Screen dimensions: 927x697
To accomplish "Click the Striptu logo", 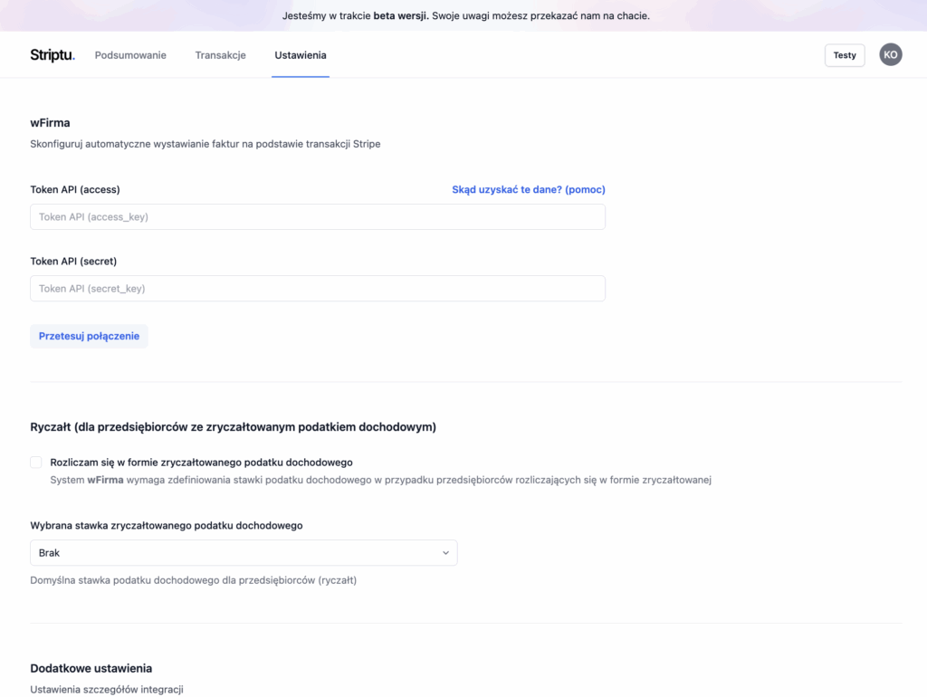I will [53, 55].
